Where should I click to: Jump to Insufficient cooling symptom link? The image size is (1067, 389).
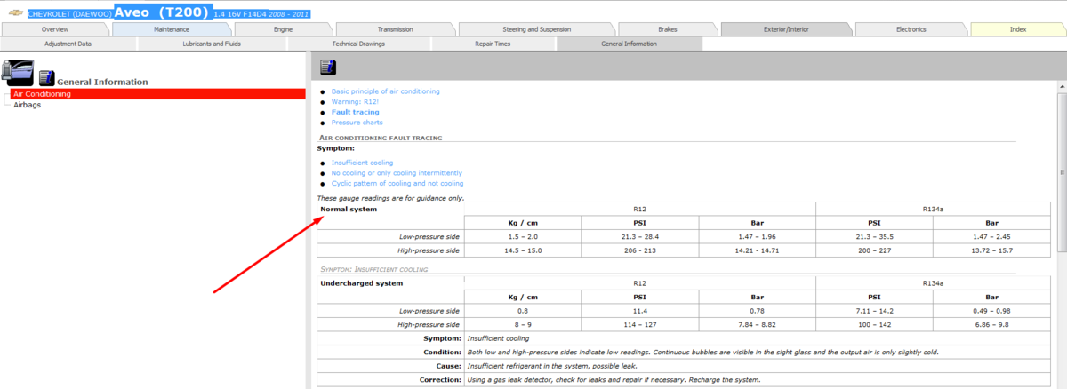click(x=362, y=163)
